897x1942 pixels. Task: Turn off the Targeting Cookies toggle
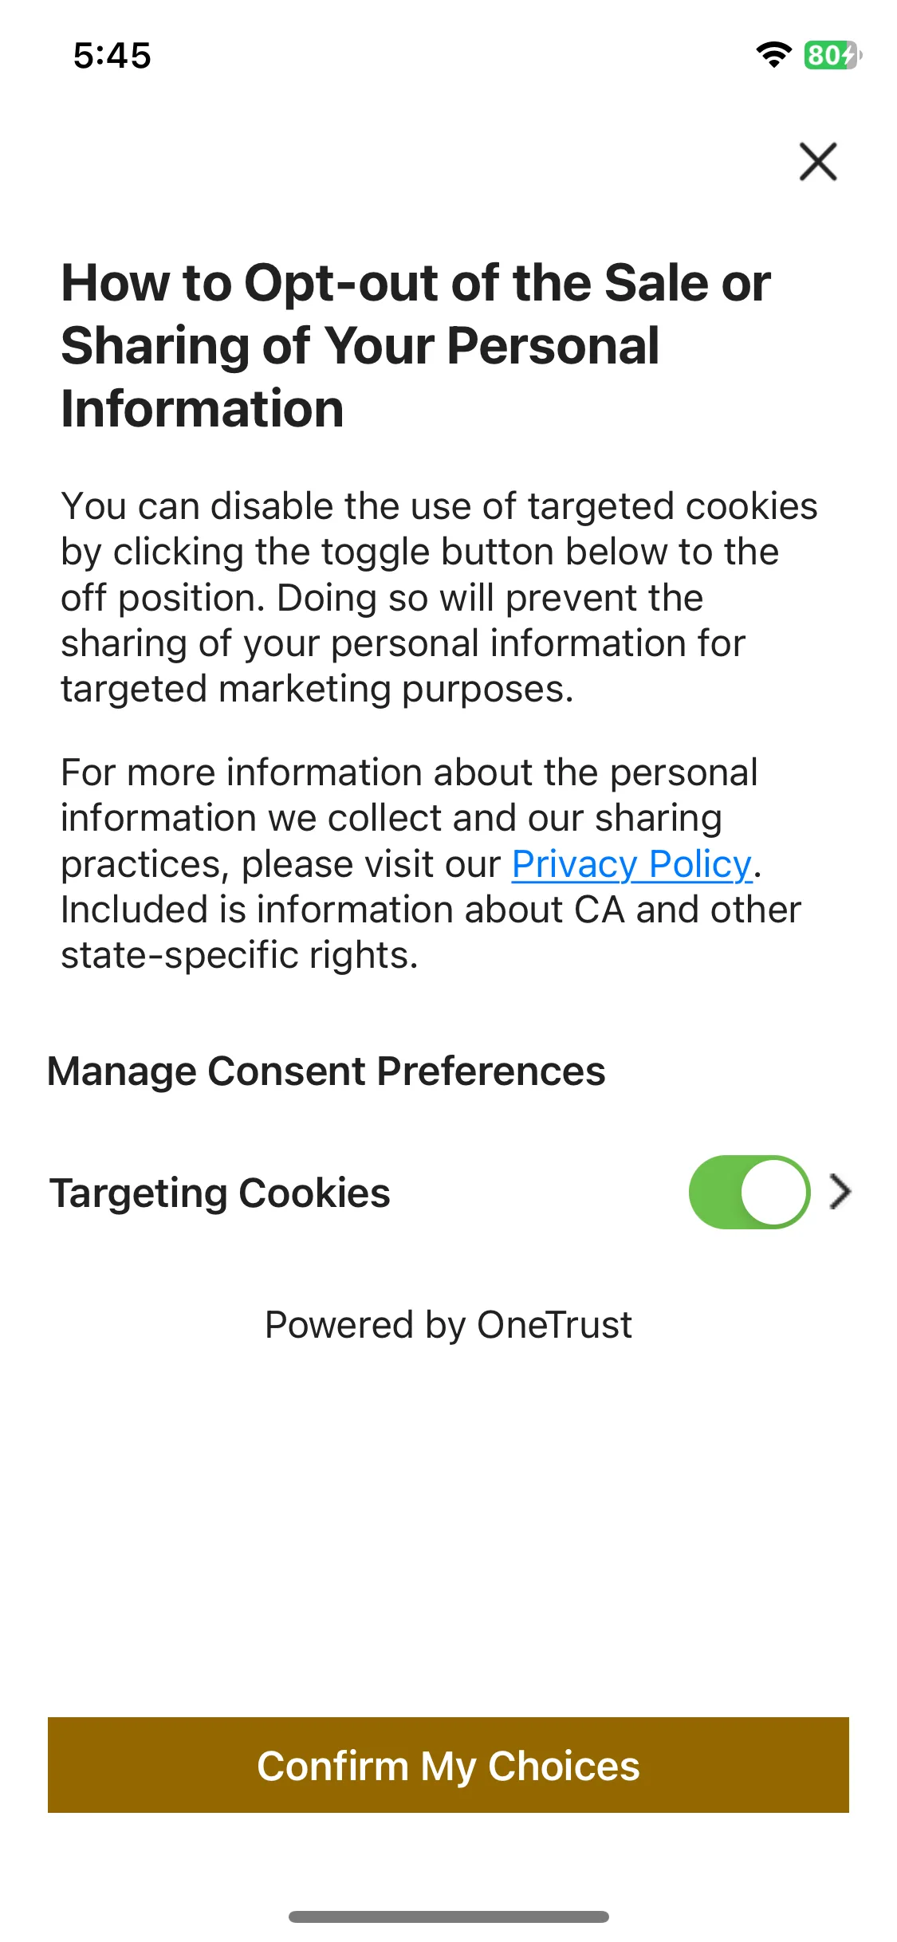pos(749,1192)
